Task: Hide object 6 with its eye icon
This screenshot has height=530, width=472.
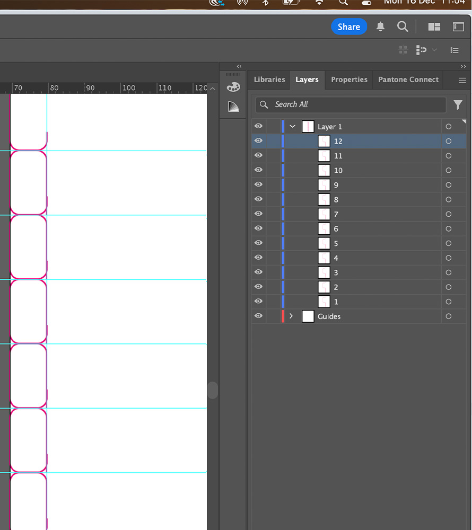Action: click(258, 228)
